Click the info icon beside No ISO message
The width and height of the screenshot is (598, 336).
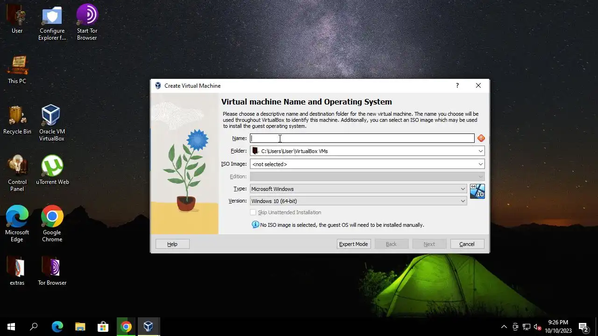255,224
